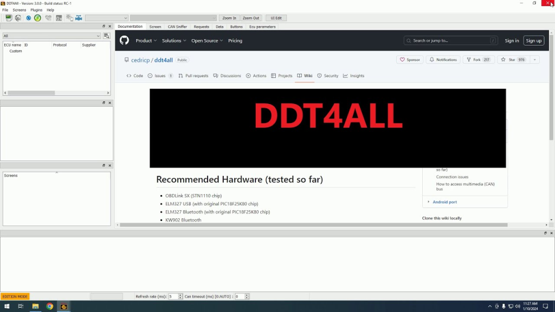Click the Can timeout stepper arrows
Image resolution: width=555 pixels, height=312 pixels.
point(247,296)
